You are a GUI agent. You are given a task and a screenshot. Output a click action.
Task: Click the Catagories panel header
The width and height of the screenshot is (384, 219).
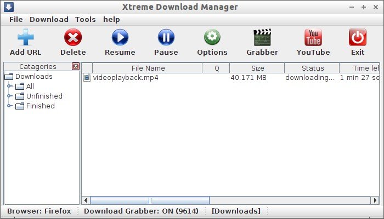click(x=38, y=66)
